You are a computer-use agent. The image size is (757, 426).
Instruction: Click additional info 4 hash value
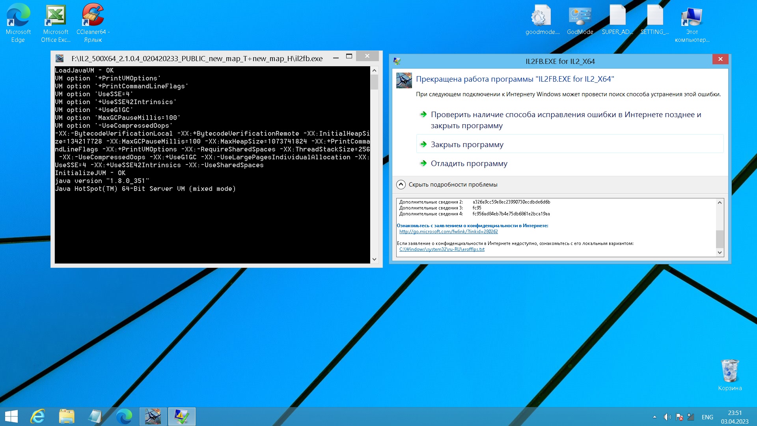(511, 214)
